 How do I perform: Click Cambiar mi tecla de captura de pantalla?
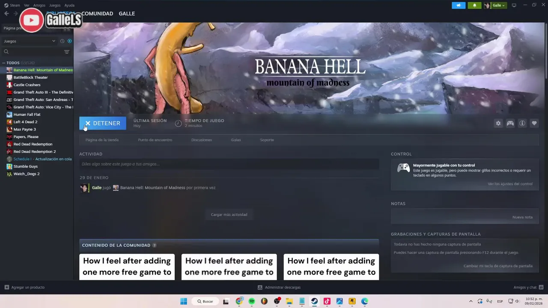(x=498, y=266)
